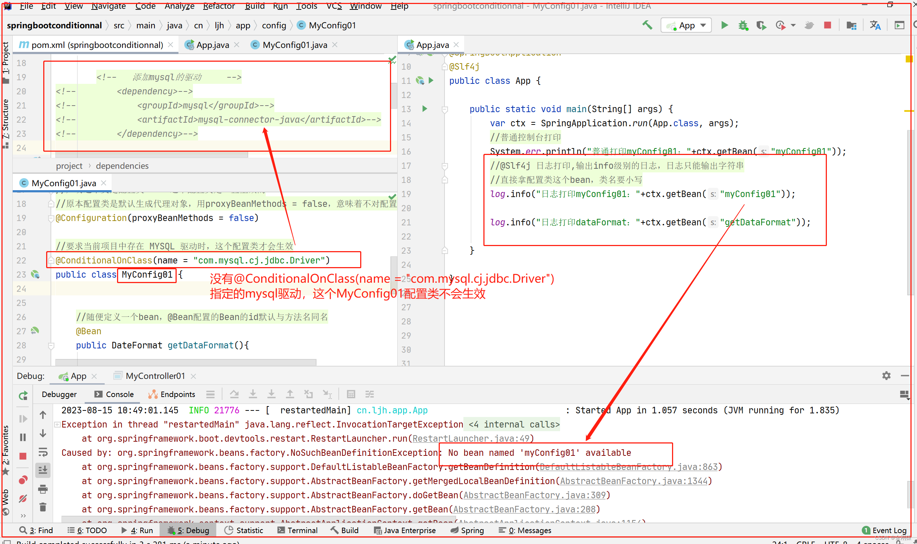Expand the InvocationTargetException stack trace entry
This screenshot has height=544, width=917.
[57, 424]
